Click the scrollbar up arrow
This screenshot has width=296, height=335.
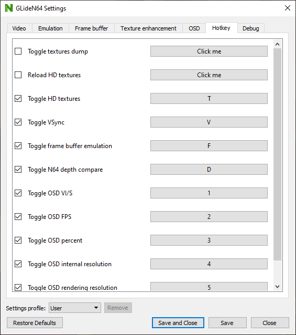(x=277, y=44)
